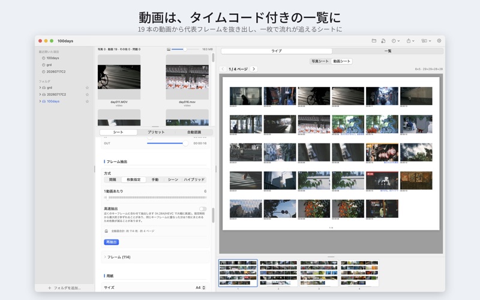Go to previous sheet page arrow

point(223,69)
